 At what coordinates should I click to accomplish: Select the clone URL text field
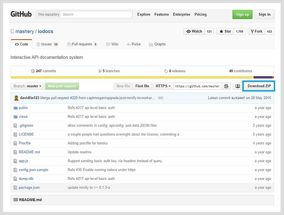click(x=198, y=86)
